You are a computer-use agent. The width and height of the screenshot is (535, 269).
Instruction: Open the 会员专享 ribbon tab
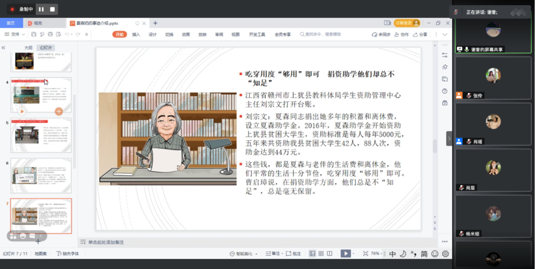(283, 35)
